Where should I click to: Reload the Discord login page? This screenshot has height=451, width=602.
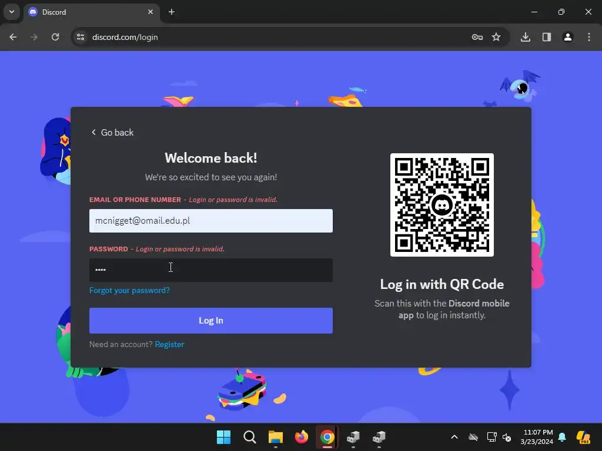[55, 37]
